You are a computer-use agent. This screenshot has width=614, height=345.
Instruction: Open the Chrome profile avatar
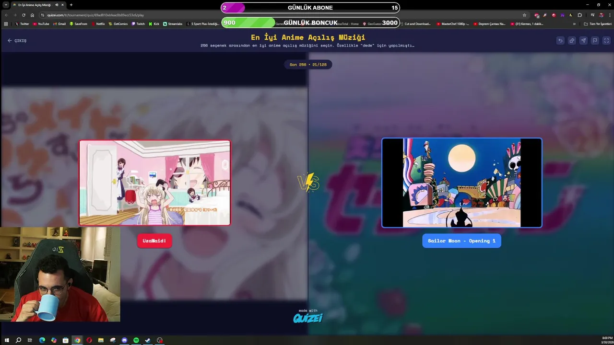(x=600, y=15)
